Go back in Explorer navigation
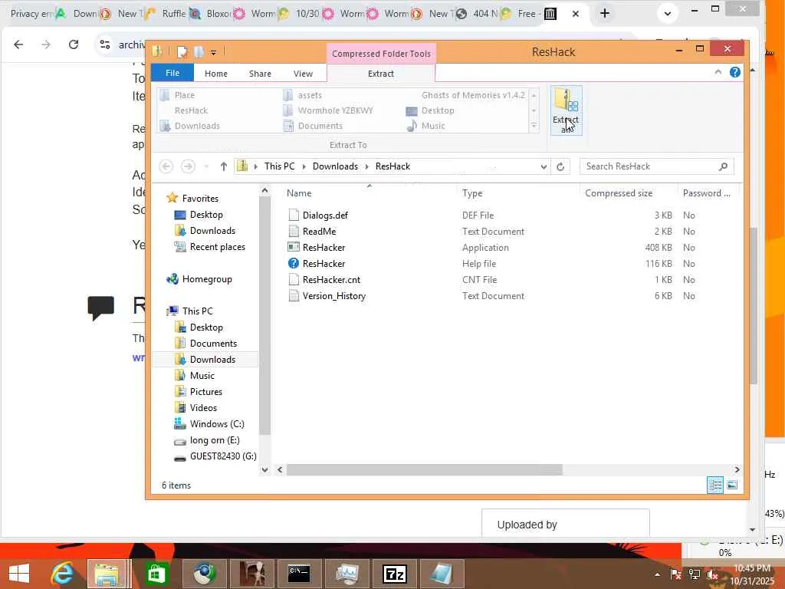 tap(166, 166)
